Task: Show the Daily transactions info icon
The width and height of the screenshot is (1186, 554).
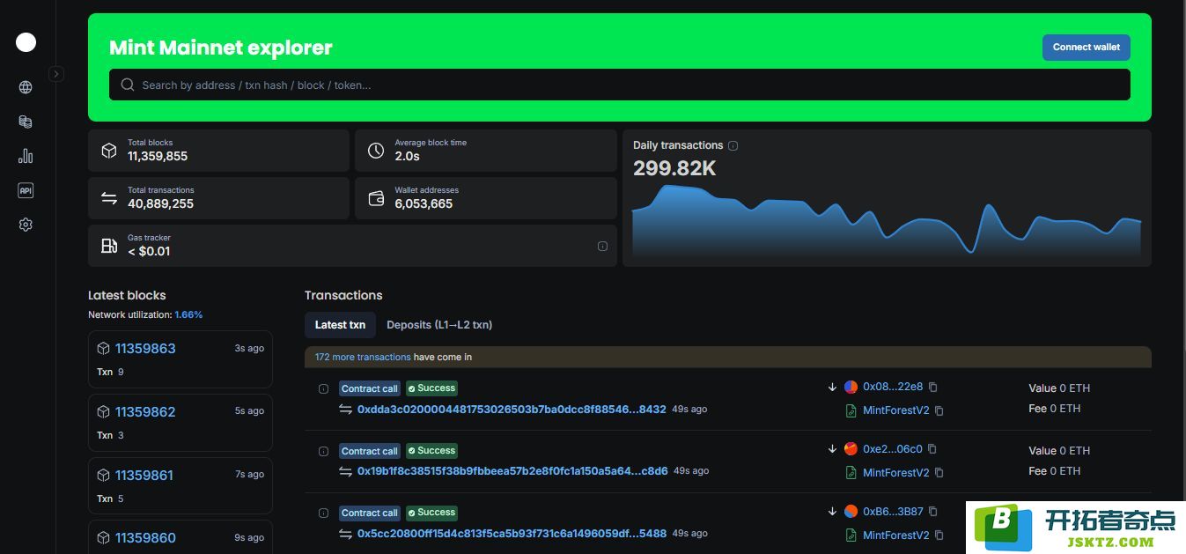Action: pyautogui.click(x=733, y=145)
